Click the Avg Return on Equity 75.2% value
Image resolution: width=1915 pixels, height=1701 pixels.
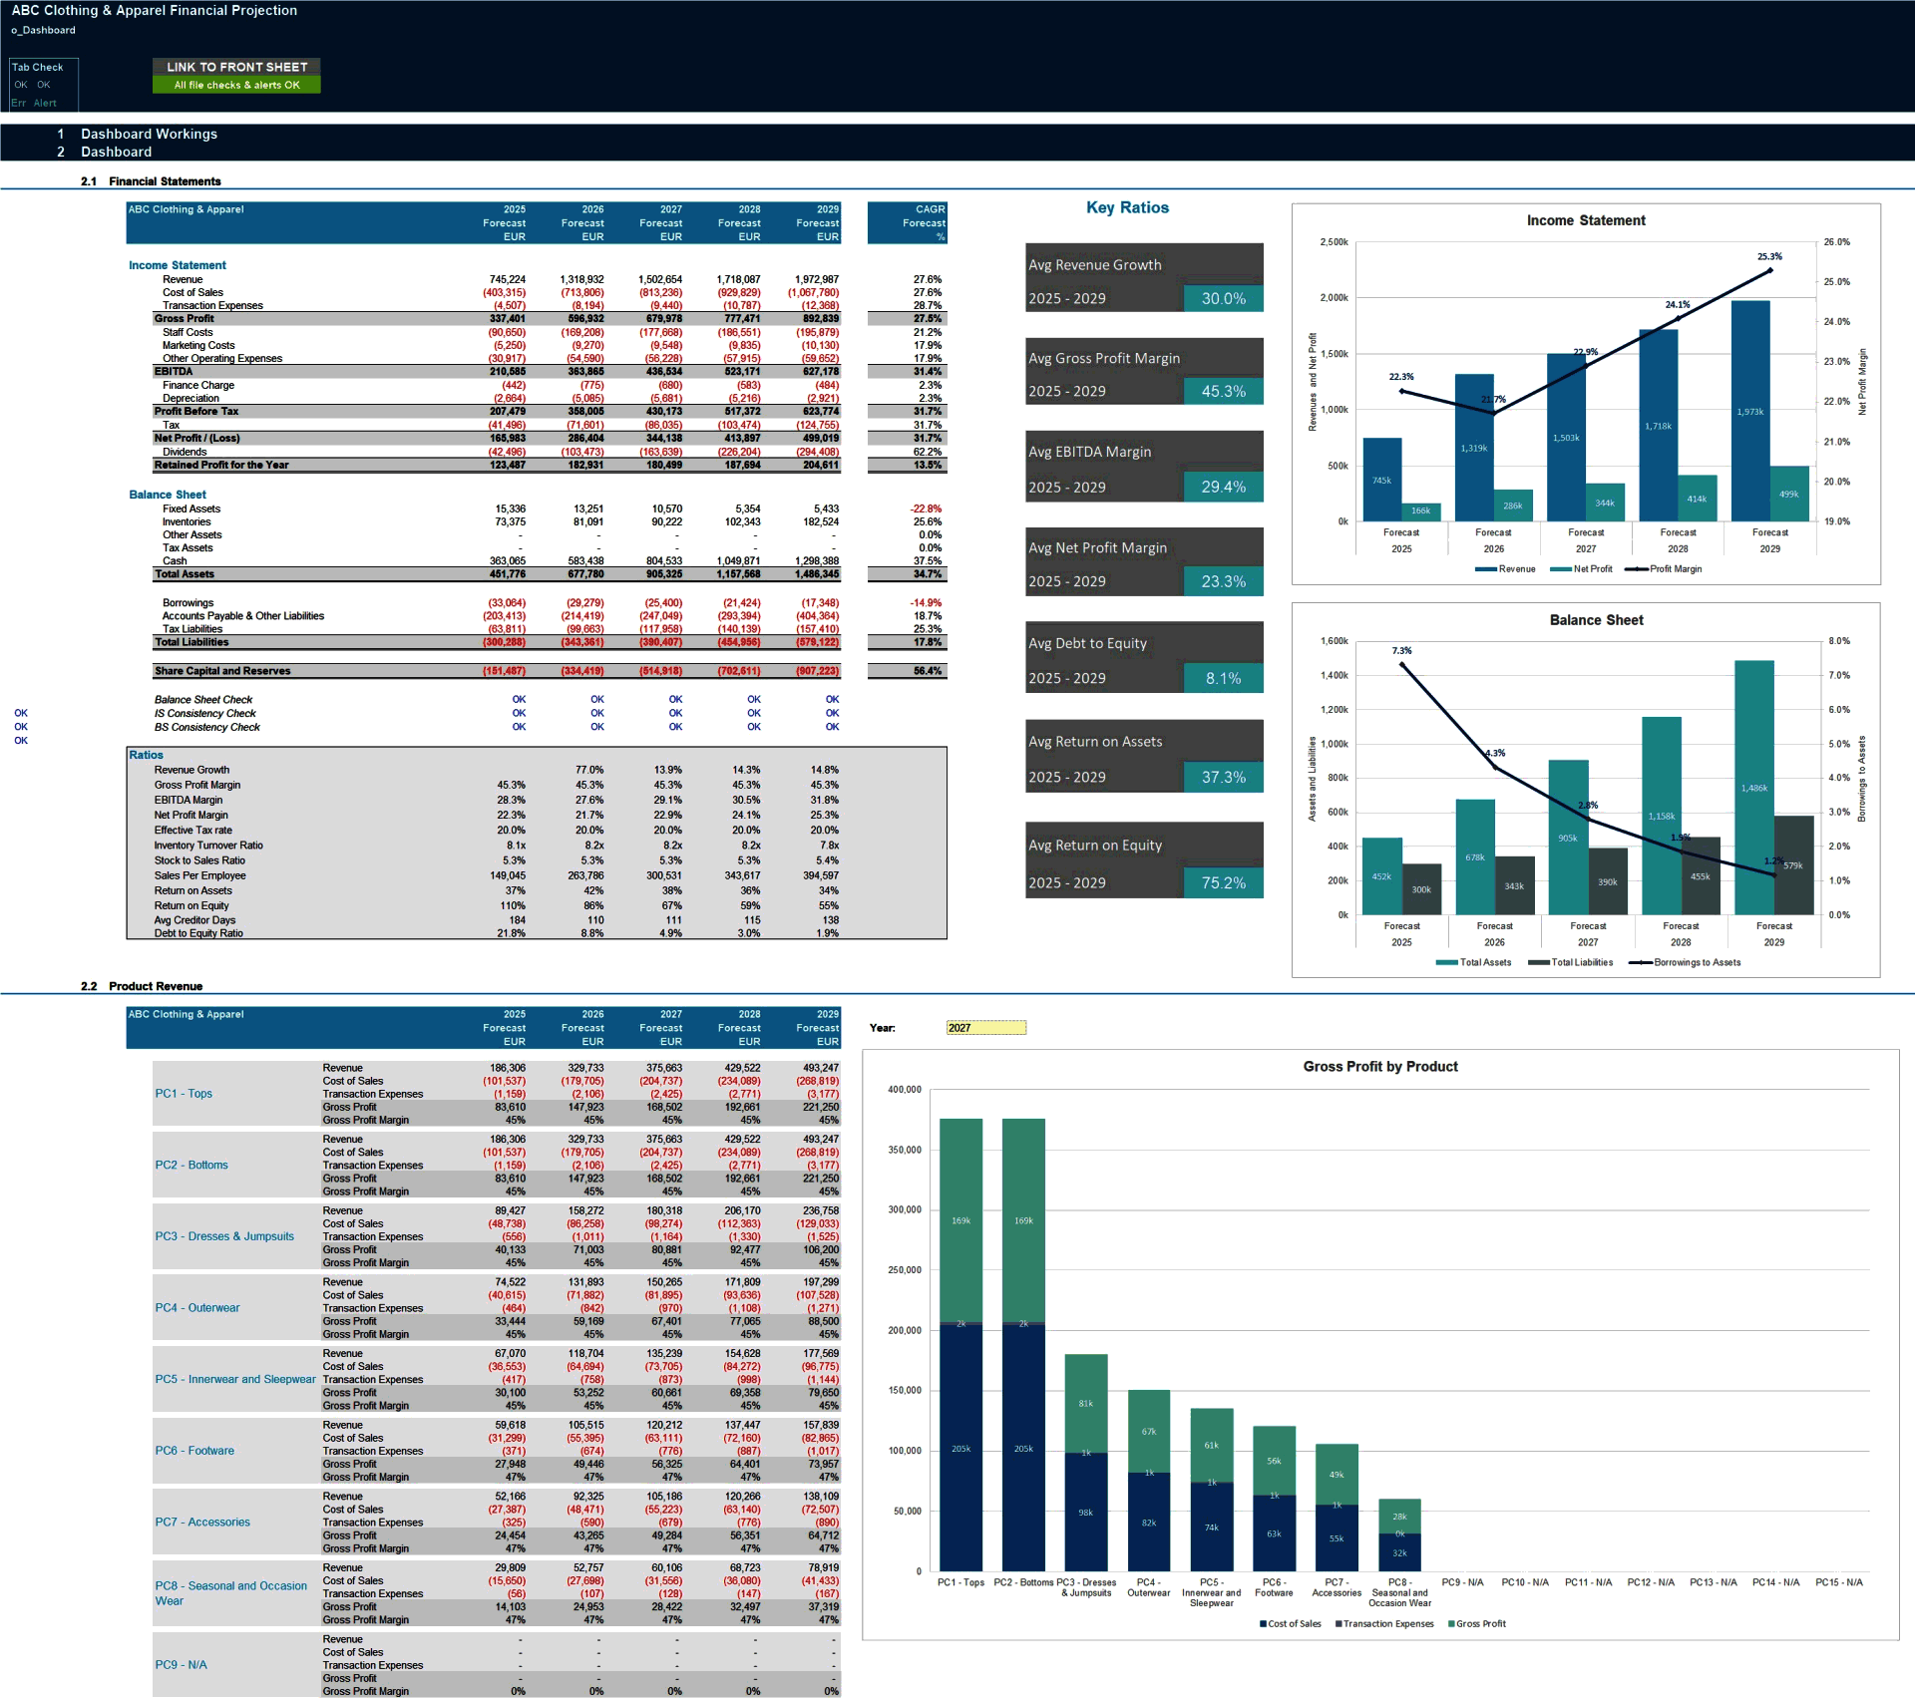tap(1223, 882)
